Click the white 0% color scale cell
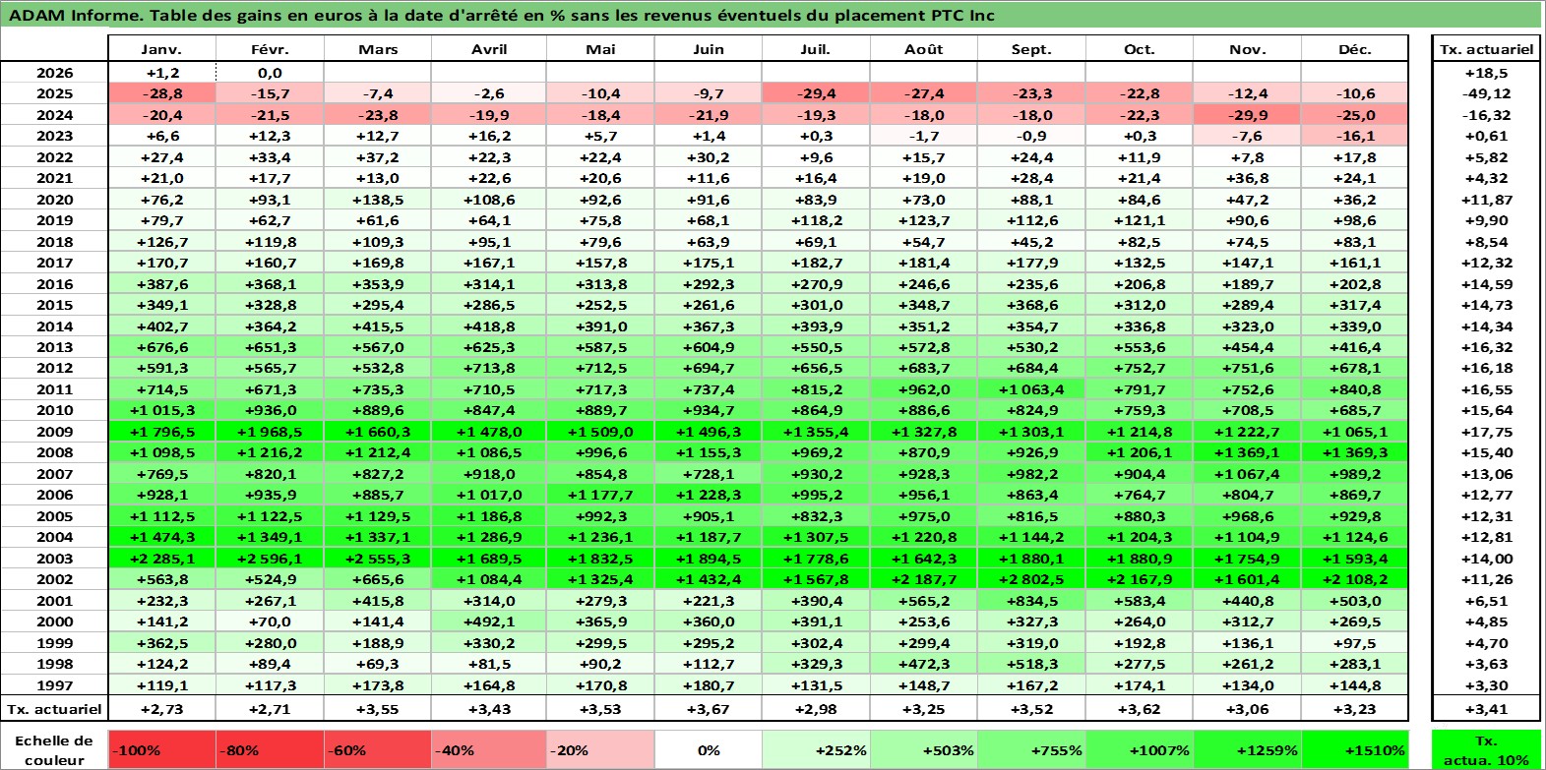The image size is (1546, 770). pos(709,749)
